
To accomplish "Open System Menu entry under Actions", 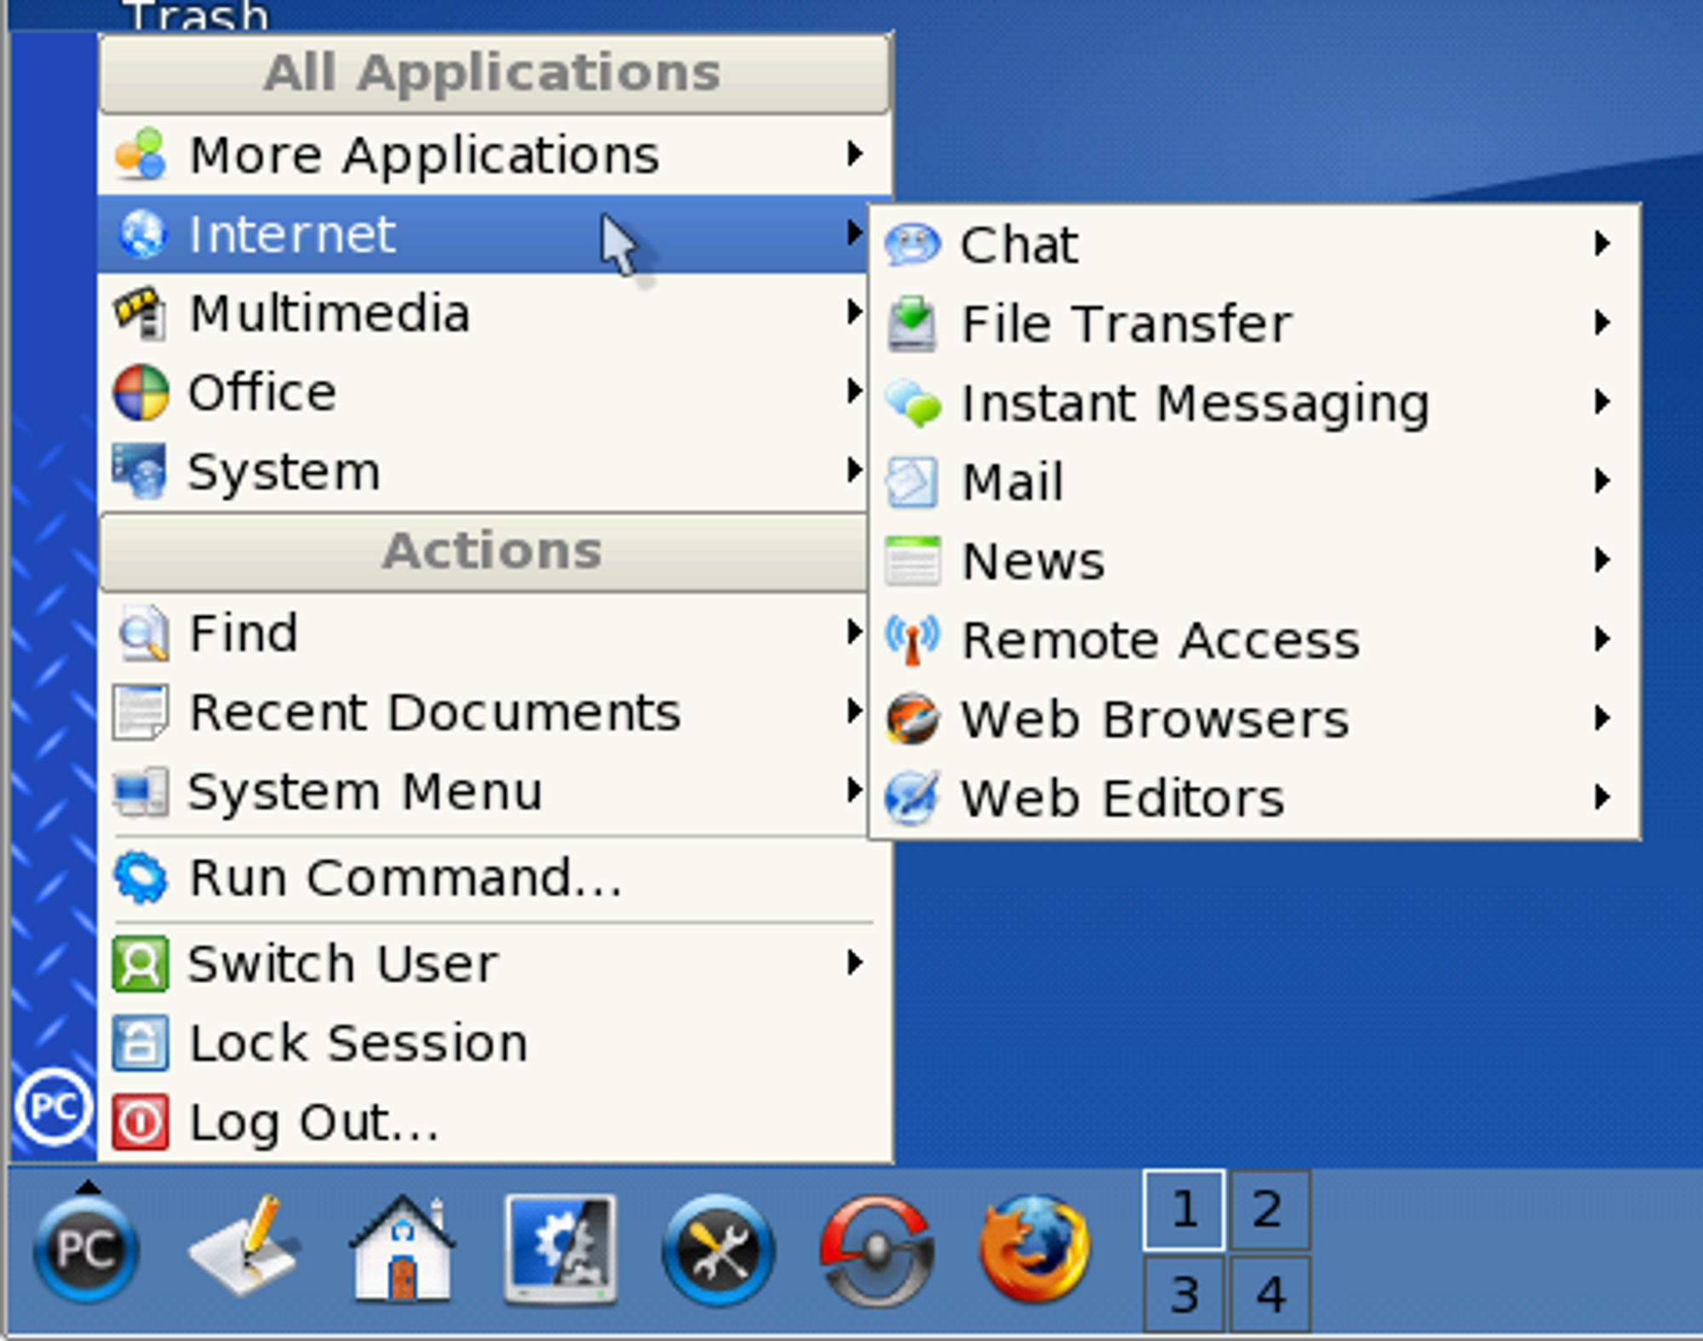I will (x=484, y=791).
